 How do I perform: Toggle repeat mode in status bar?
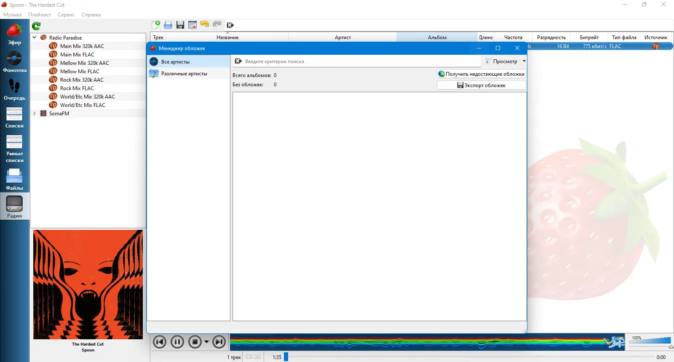coord(249,357)
